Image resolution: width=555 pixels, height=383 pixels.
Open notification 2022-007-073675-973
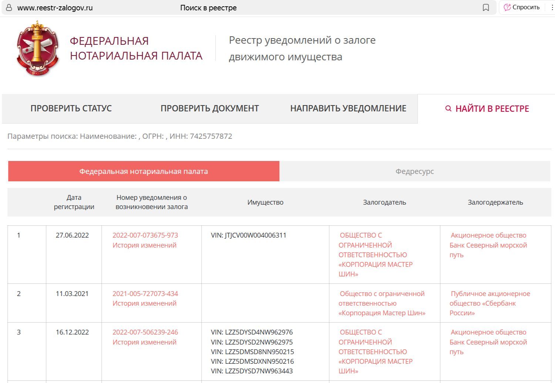coord(145,235)
